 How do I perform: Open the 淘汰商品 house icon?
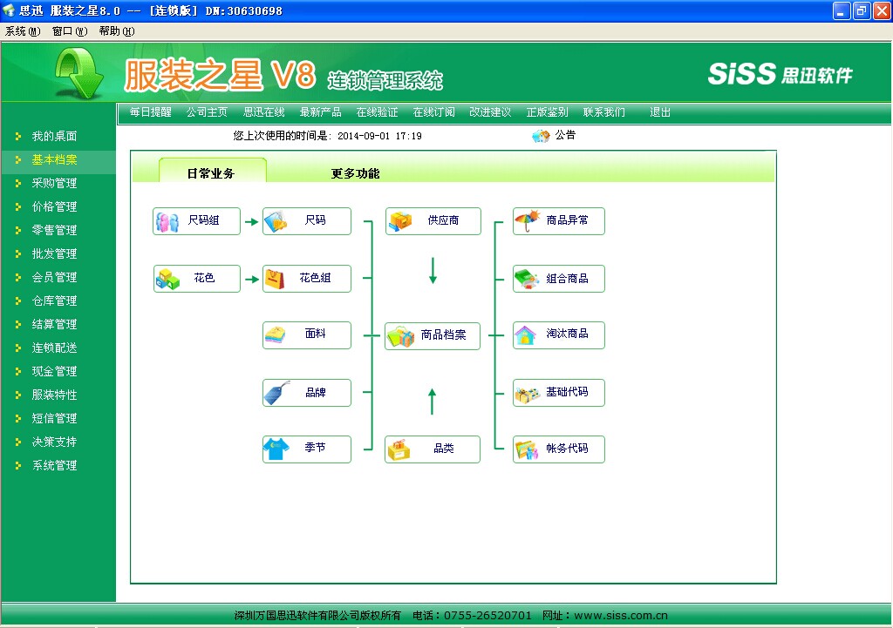pyautogui.click(x=526, y=335)
